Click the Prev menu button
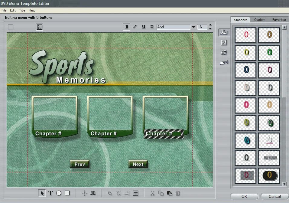The image size is (289, 203). tap(80, 164)
